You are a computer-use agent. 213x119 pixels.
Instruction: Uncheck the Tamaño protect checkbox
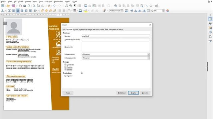click(66, 69)
